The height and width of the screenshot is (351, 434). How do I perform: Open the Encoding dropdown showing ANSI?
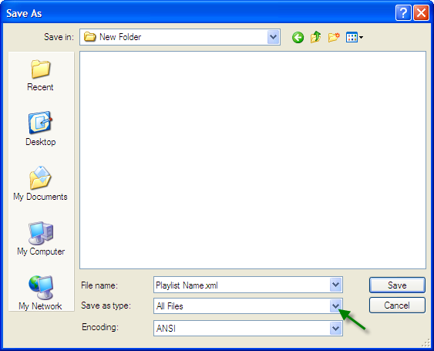point(336,329)
